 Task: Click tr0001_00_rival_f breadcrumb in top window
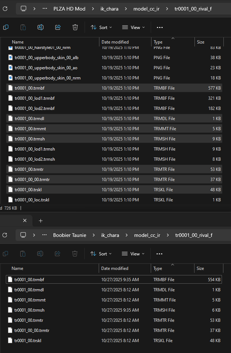coord(193,9)
